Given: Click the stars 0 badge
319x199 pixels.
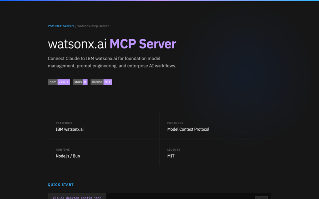Looking at the screenshot, I should coord(80,82).
